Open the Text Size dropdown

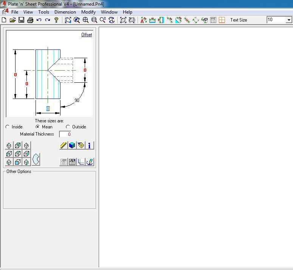(289, 20)
